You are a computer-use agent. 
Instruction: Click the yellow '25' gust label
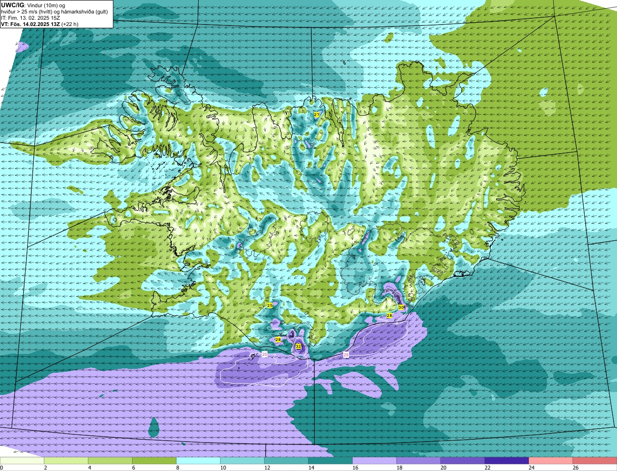[x=270, y=305]
